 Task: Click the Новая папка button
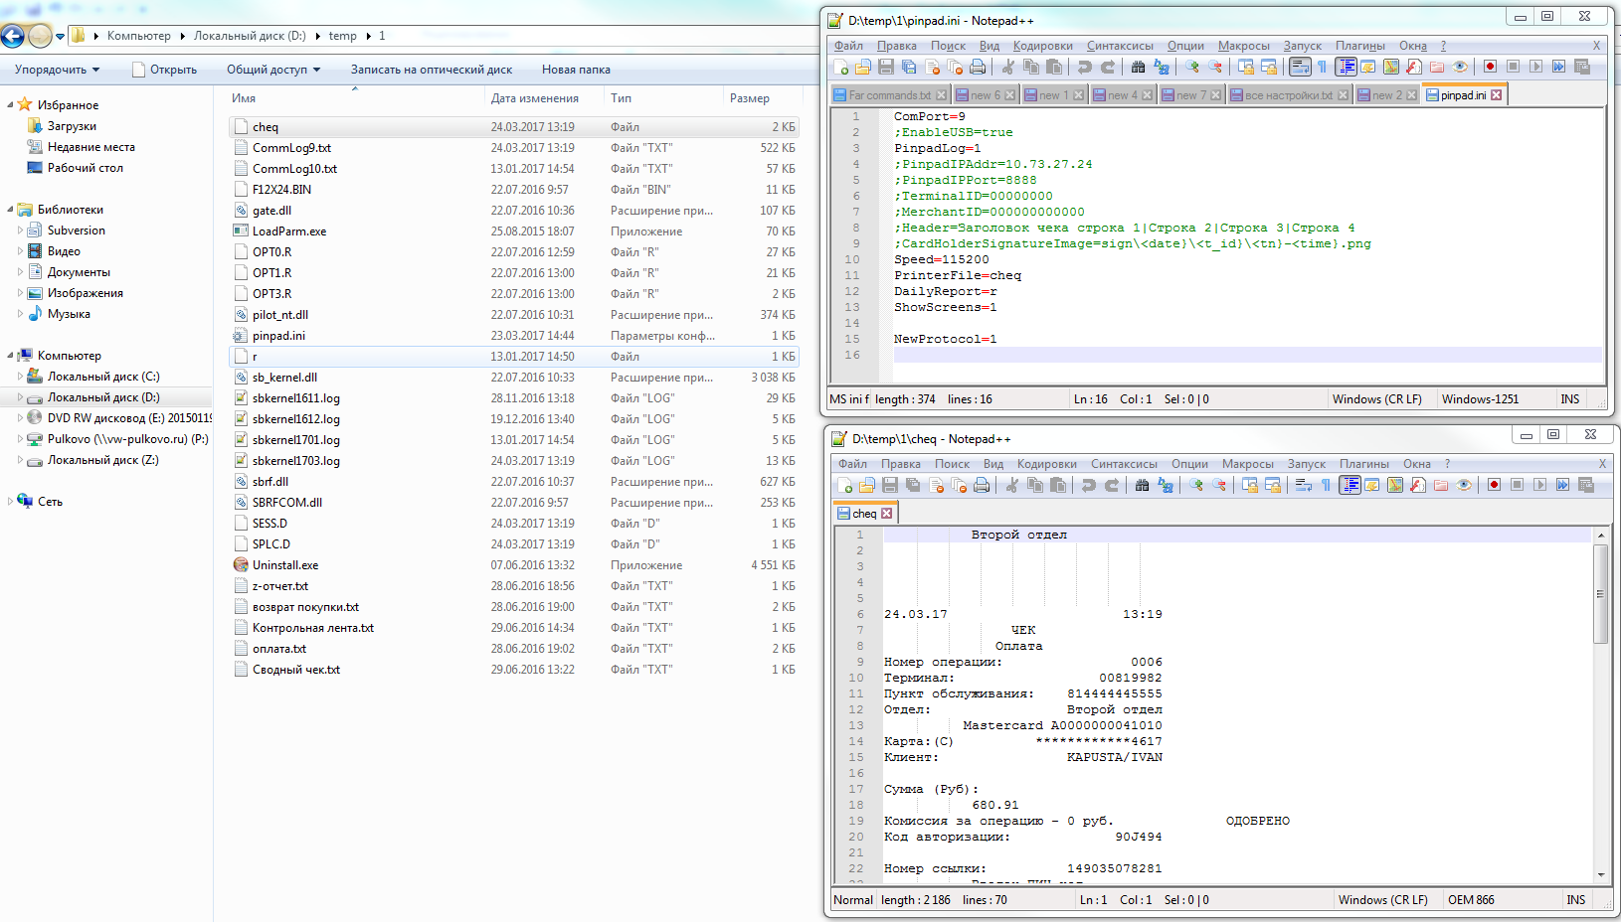pos(576,70)
